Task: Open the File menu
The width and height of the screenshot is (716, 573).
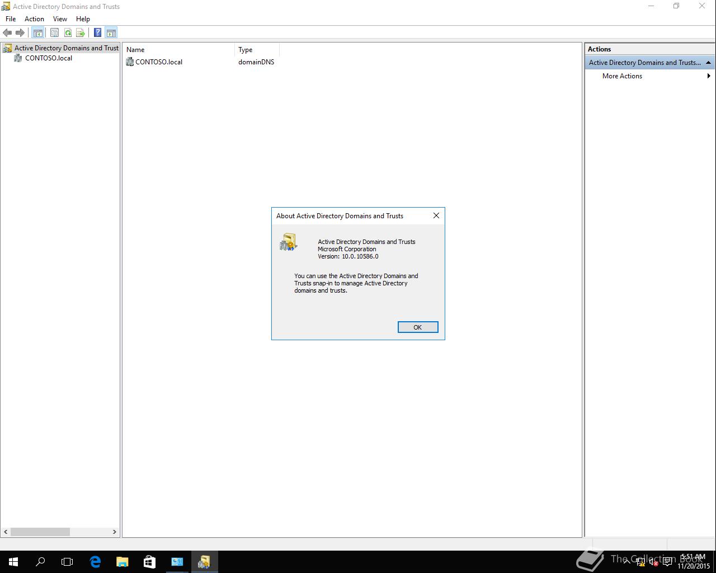Action: tap(11, 19)
